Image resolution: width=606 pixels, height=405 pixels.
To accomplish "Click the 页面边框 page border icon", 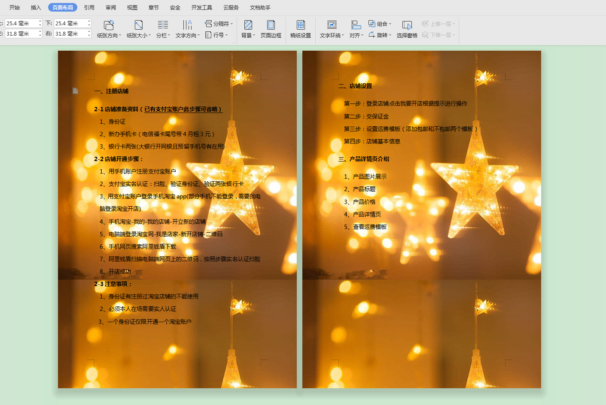I will tap(271, 24).
